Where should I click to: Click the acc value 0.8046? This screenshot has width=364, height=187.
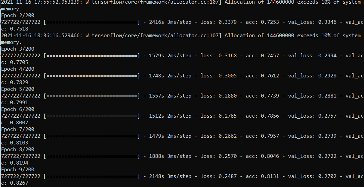(270, 157)
